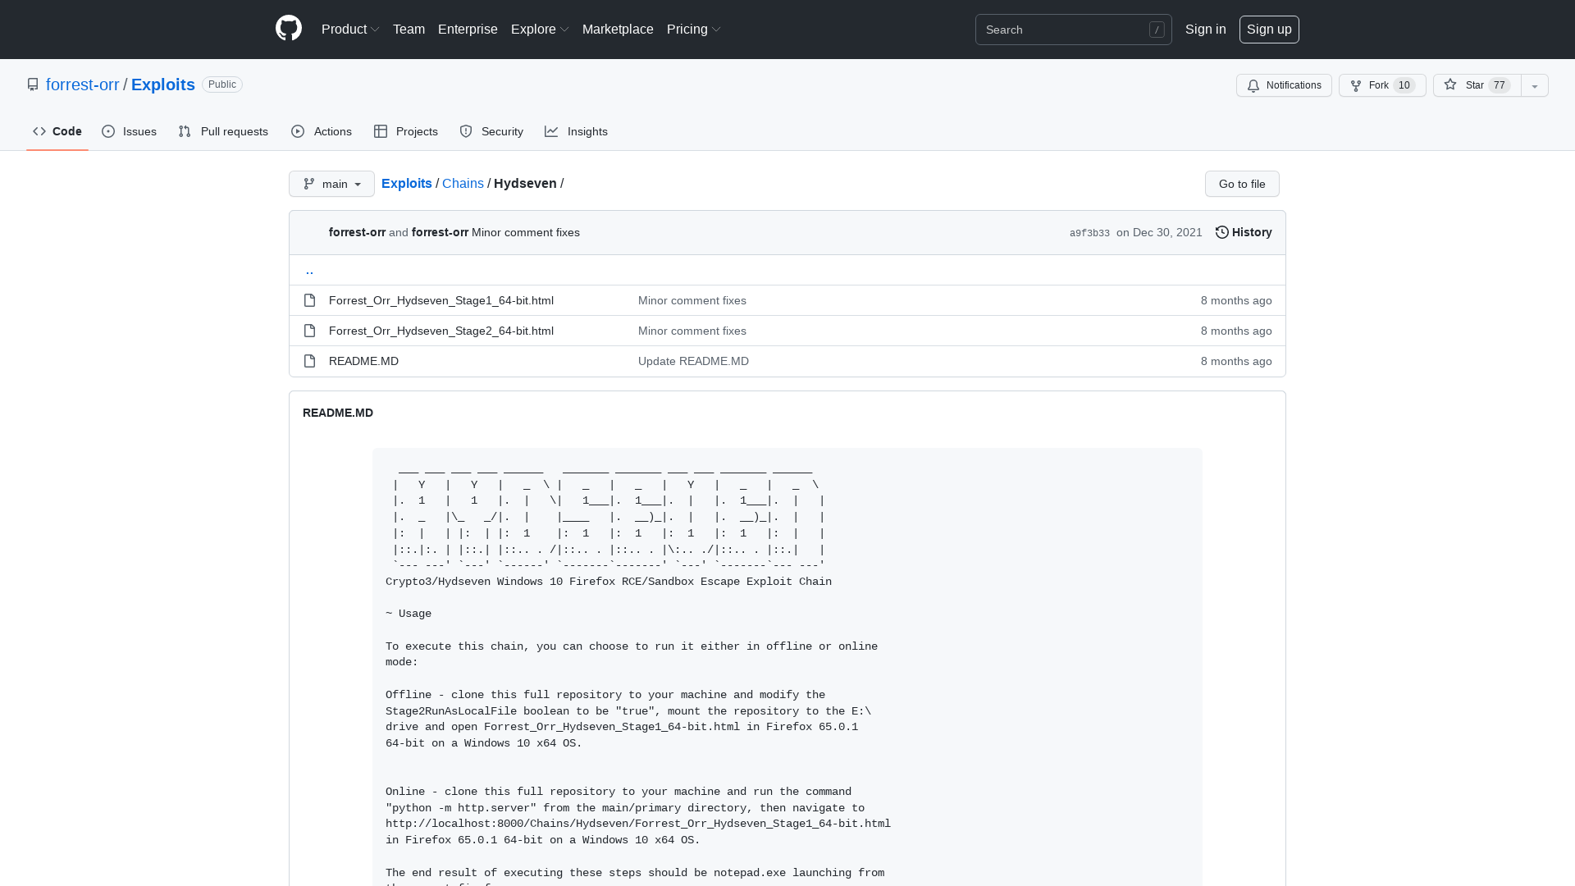The width and height of the screenshot is (1575, 886).
Task: Expand the Product menu
Action: click(x=350, y=29)
